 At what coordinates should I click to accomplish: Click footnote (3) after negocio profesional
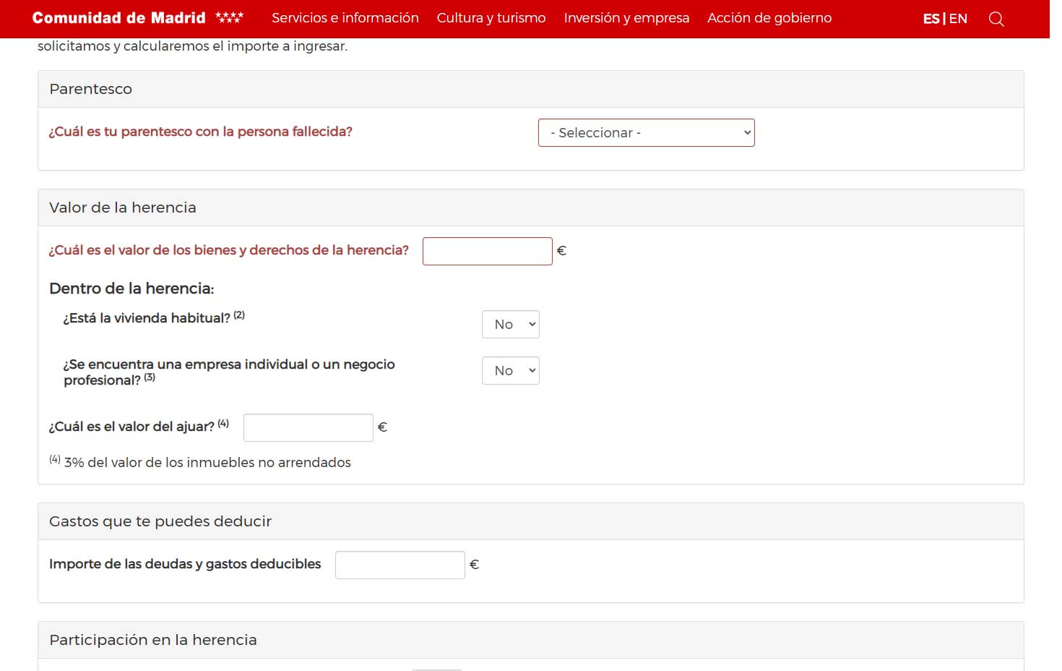[150, 377]
